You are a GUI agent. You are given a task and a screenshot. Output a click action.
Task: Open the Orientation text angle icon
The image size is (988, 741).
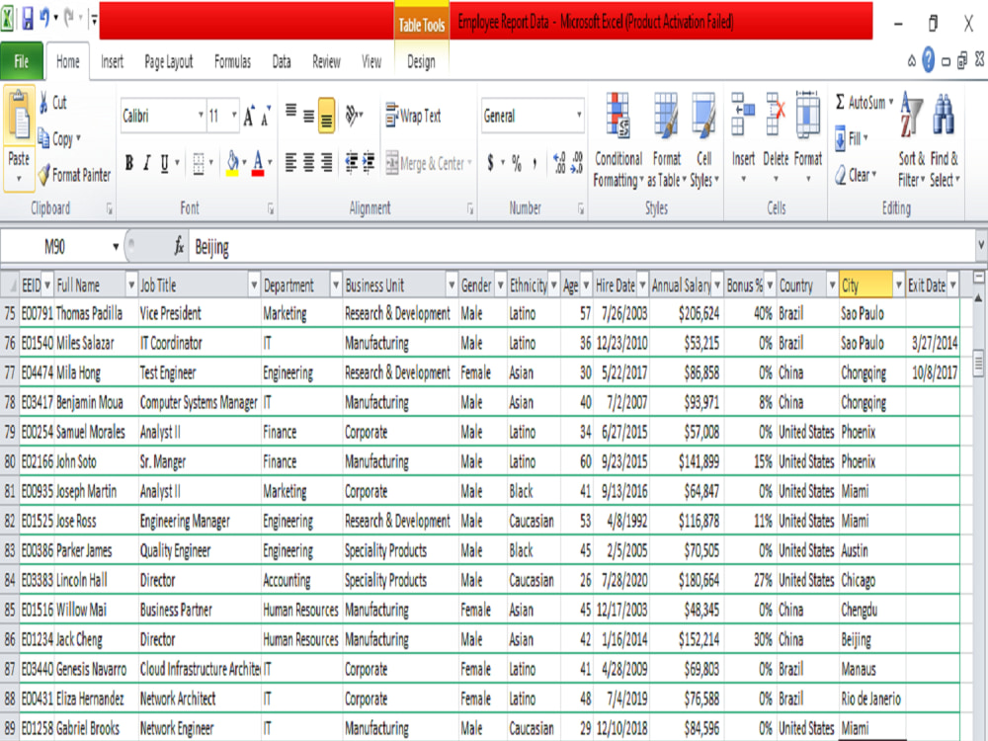click(352, 116)
